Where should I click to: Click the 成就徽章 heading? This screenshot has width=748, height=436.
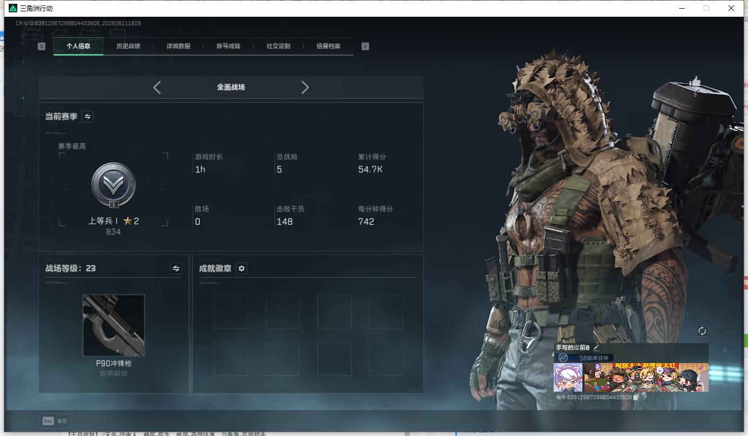click(x=215, y=269)
